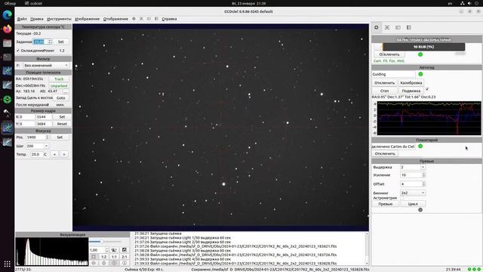This screenshot has width=483, height=272.
Task: Click the crossed tools icon in menu bar
Action: tap(141, 19)
